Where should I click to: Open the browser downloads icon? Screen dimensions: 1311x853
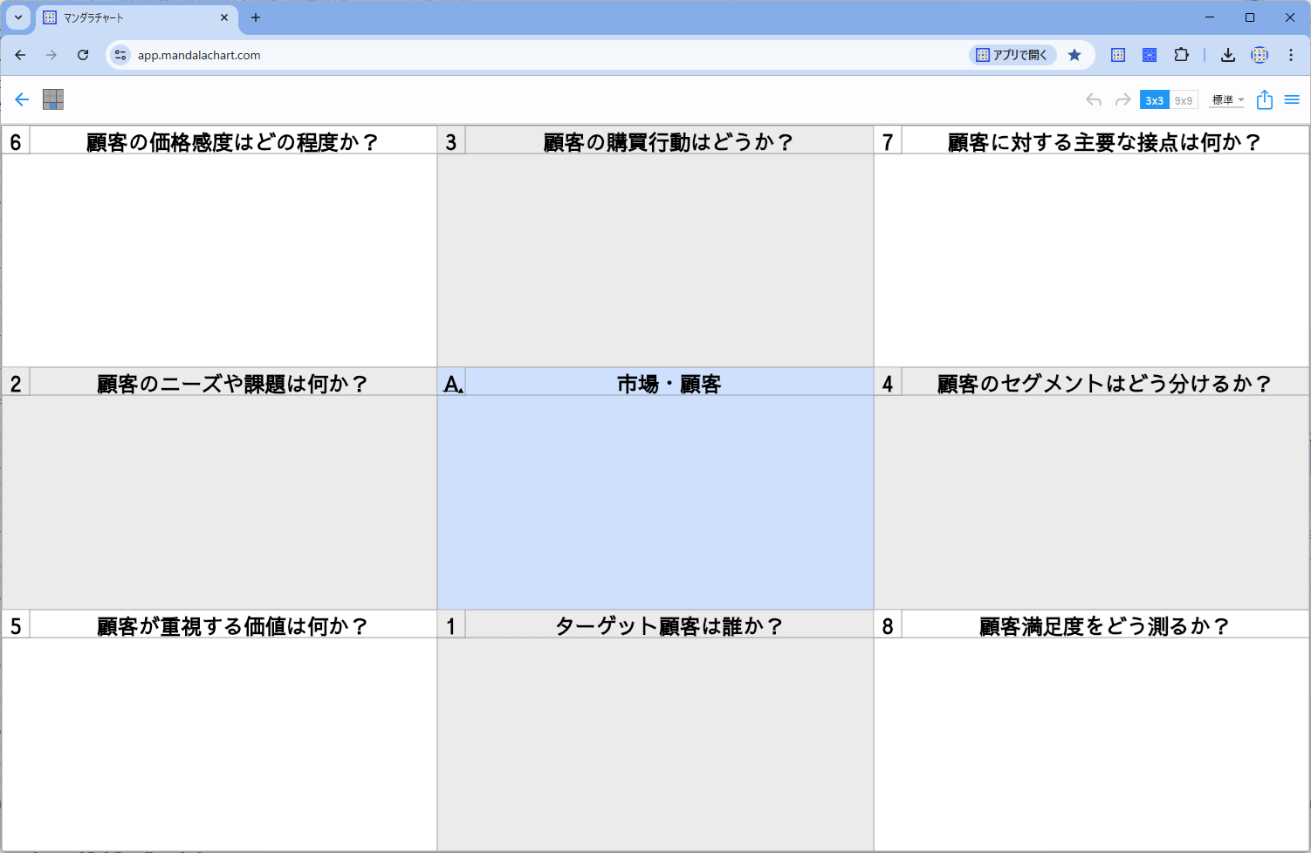point(1227,55)
